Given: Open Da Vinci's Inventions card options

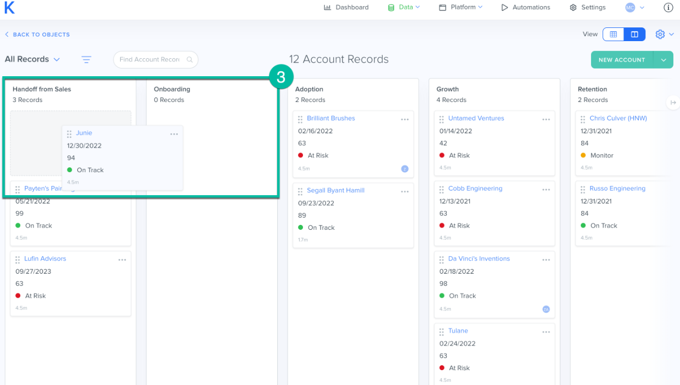Looking at the screenshot, I should click(x=546, y=259).
